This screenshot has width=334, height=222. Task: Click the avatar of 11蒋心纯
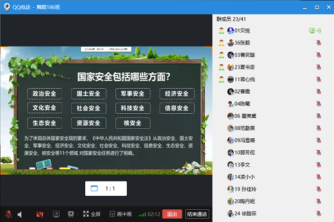click(230, 79)
